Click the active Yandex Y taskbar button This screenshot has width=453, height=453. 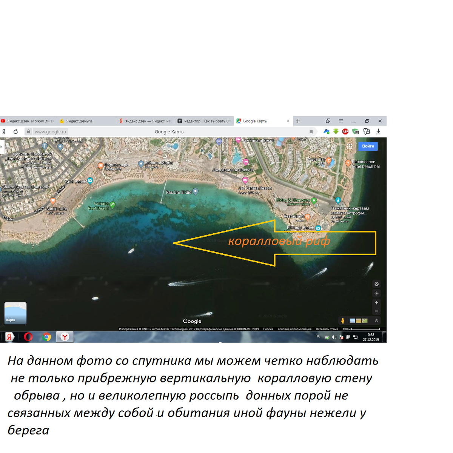[x=65, y=337]
